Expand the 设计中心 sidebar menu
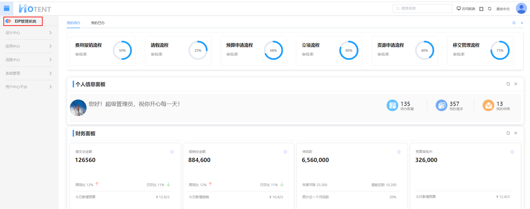The height and width of the screenshot is (209, 530). point(29,33)
